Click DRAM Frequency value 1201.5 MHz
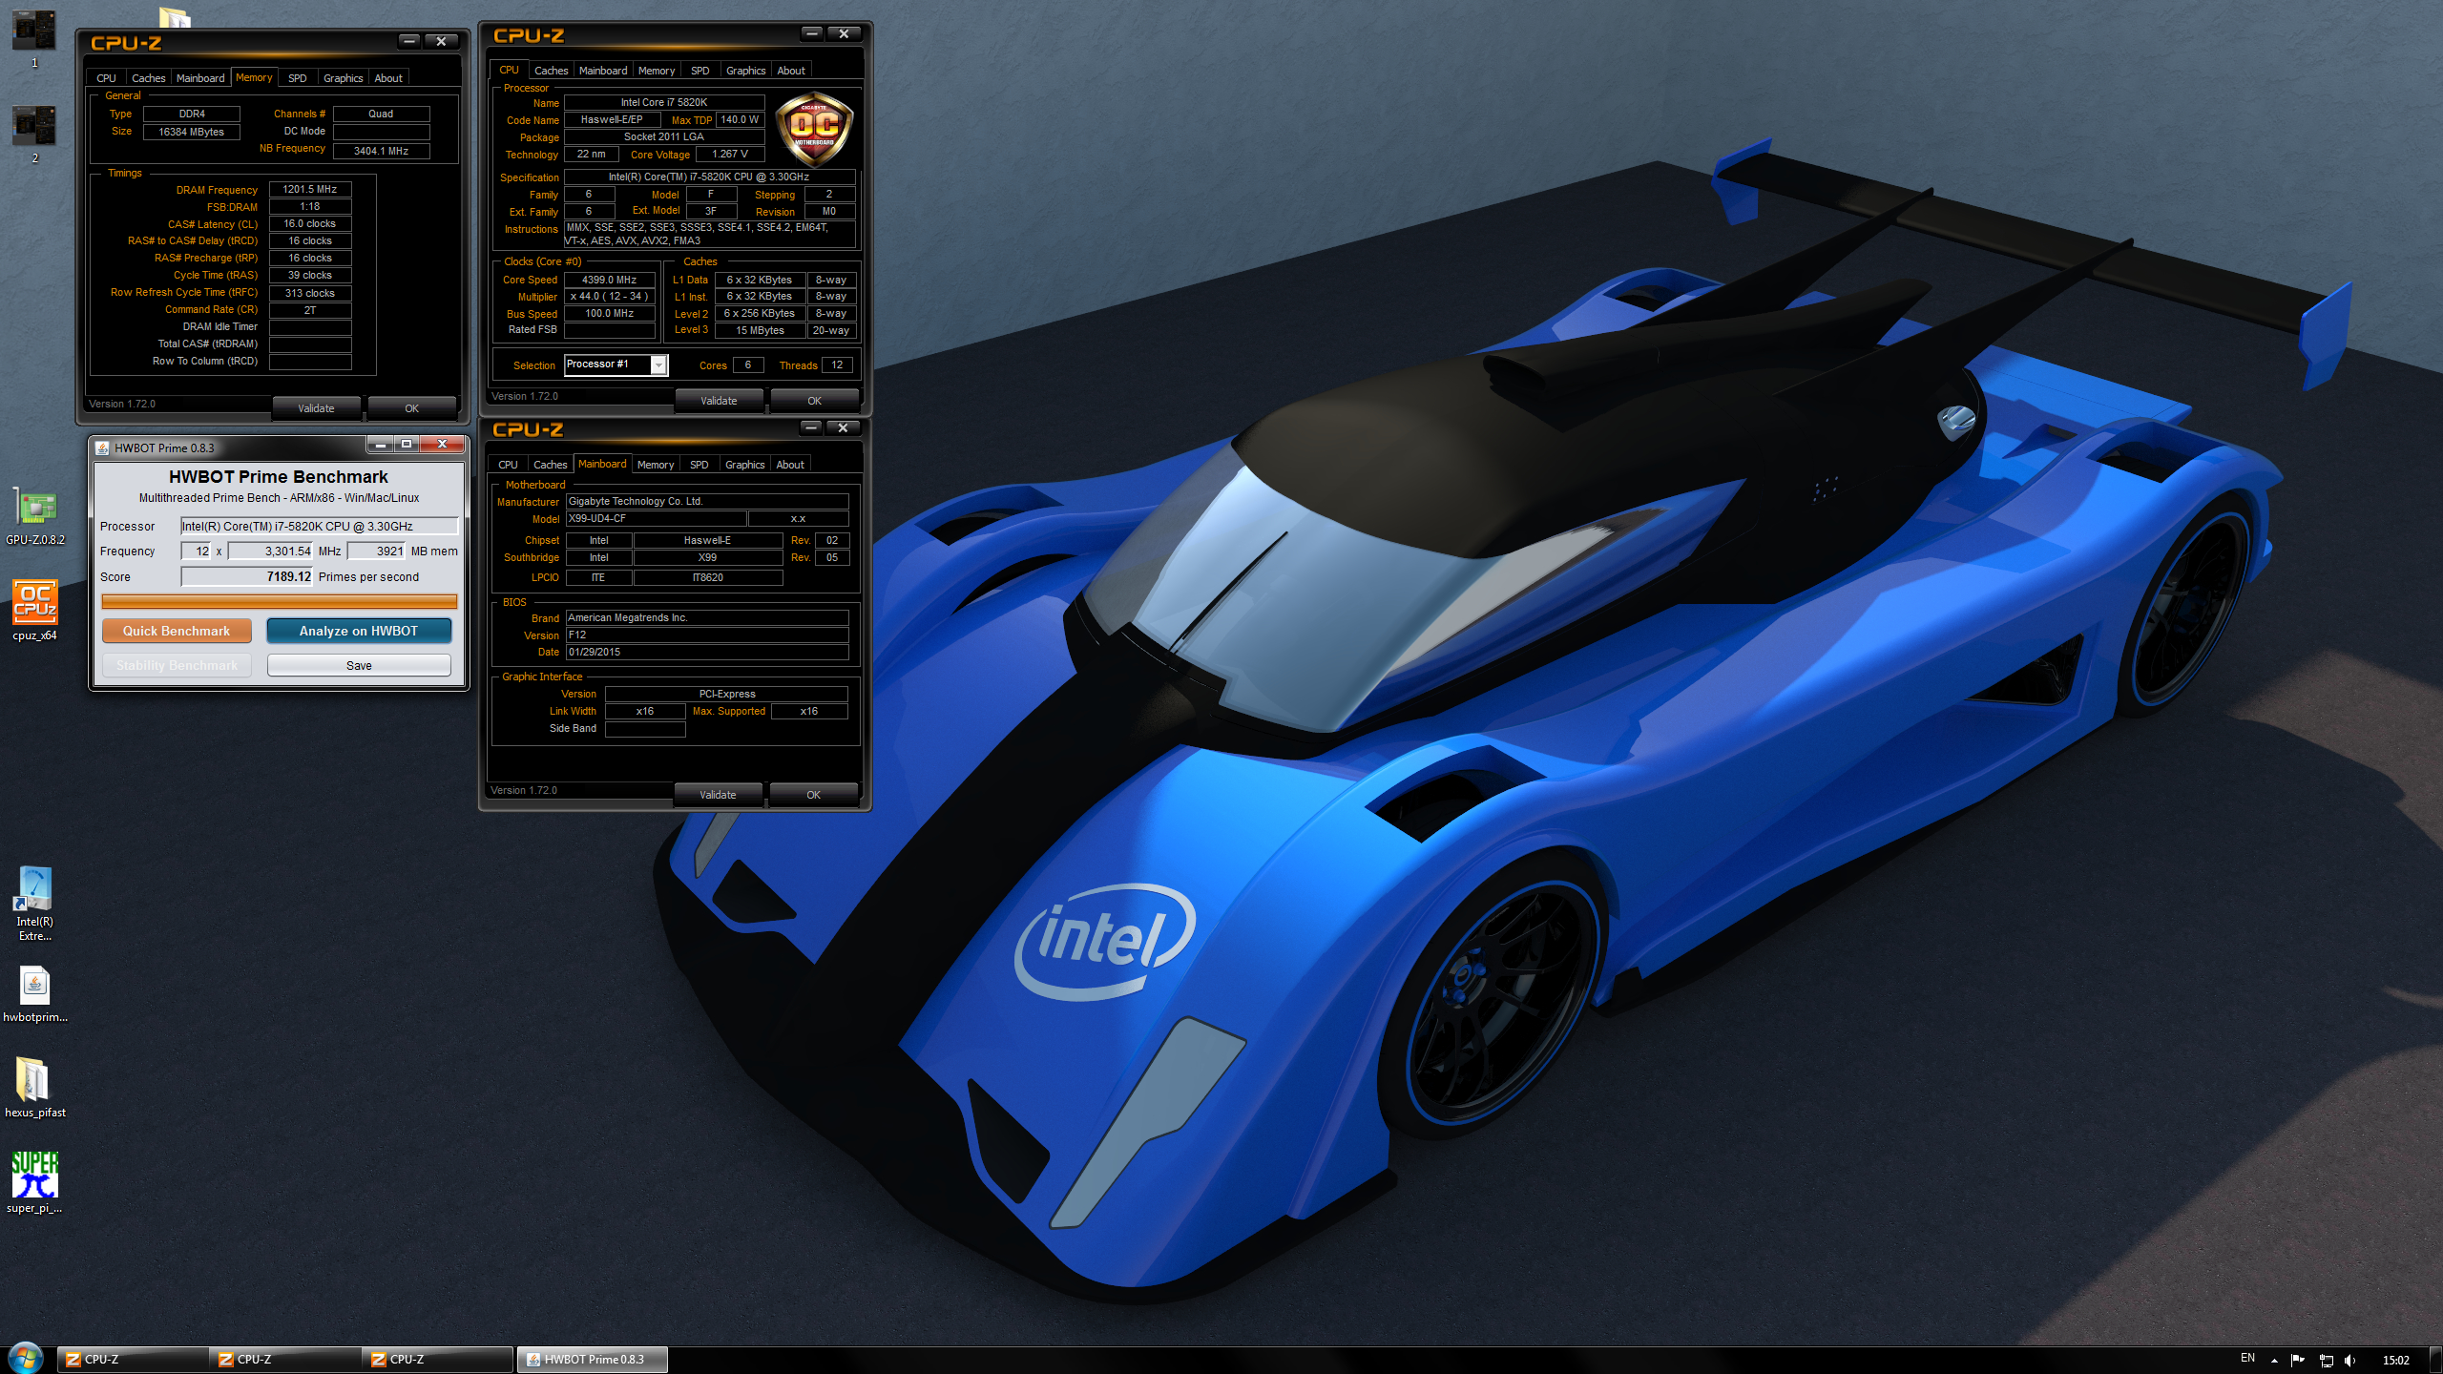The width and height of the screenshot is (2443, 1374). [310, 189]
